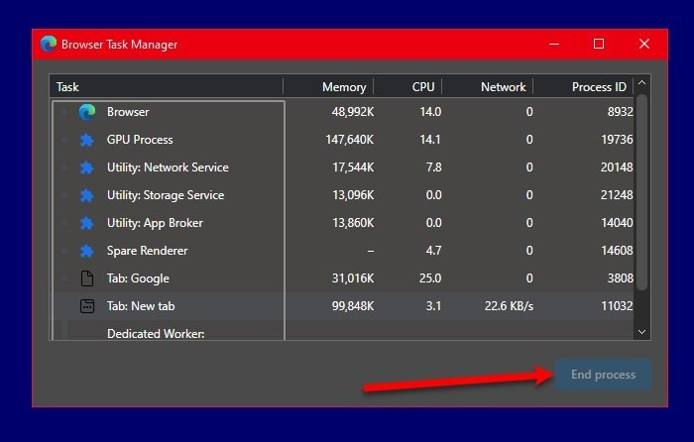Screen dimensions: 694x442
Task: Sort by Network column header
Action: coord(503,87)
